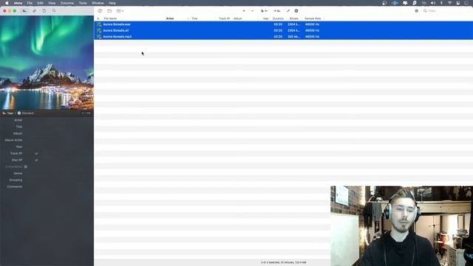This screenshot has width=473, height=266.
Task: Click 48000 Hz cell of Aurora Borealis.wav
Action: click(x=312, y=24)
